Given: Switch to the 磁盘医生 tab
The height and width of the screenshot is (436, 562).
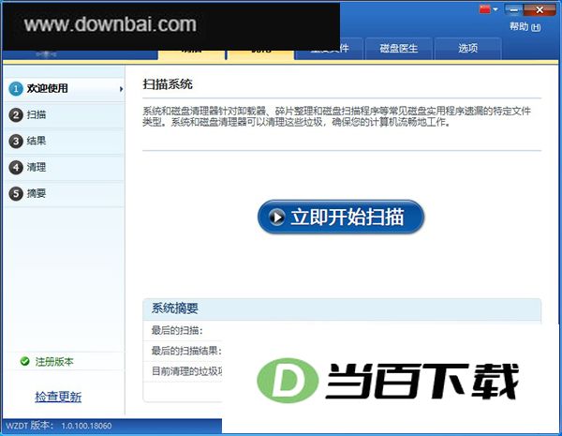Looking at the screenshot, I should (x=399, y=49).
